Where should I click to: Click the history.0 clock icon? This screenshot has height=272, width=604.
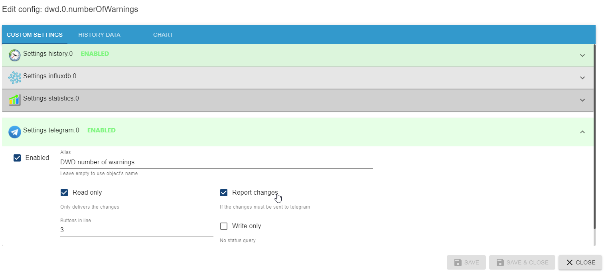15,55
